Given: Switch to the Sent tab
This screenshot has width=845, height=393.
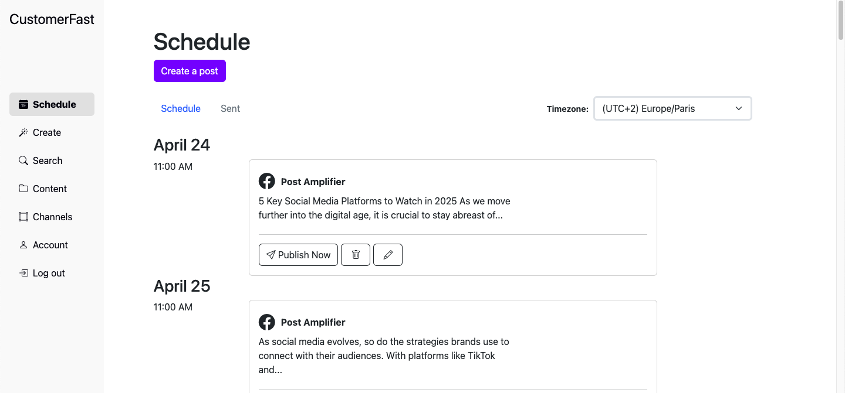Looking at the screenshot, I should pos(230,108).
